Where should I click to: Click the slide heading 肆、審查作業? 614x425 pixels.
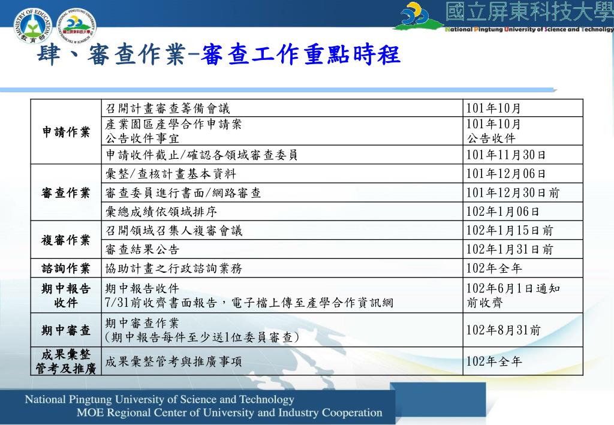[111, 54]
